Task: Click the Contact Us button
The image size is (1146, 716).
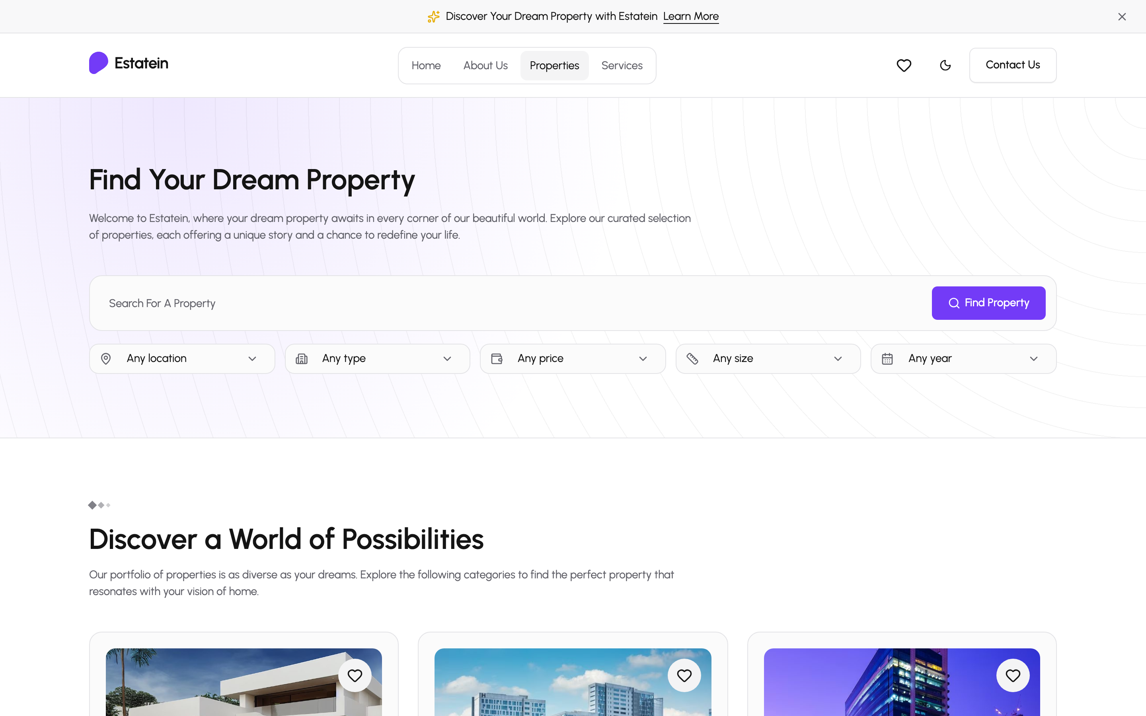Action: [x=1013, y=65]
